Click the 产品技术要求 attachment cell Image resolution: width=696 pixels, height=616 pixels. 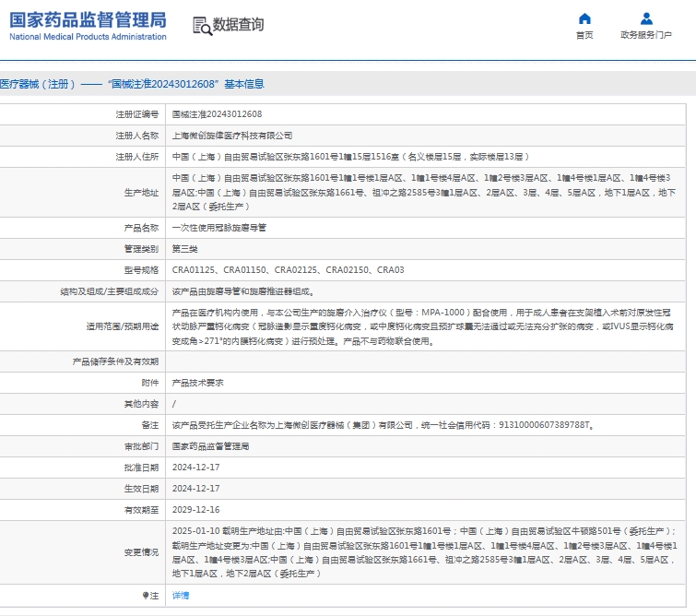pos(198,383)
